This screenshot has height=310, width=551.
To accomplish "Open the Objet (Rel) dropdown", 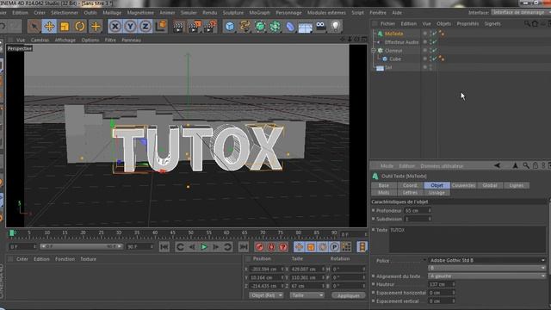I will 266,295.
